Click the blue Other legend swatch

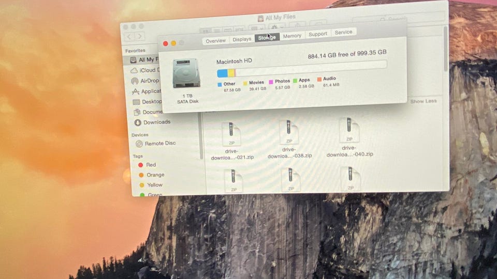(220, 84)
